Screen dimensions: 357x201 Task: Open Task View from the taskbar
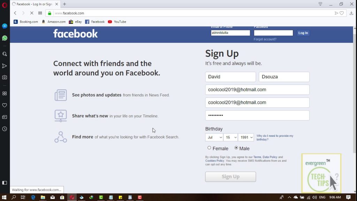(23, 198)
